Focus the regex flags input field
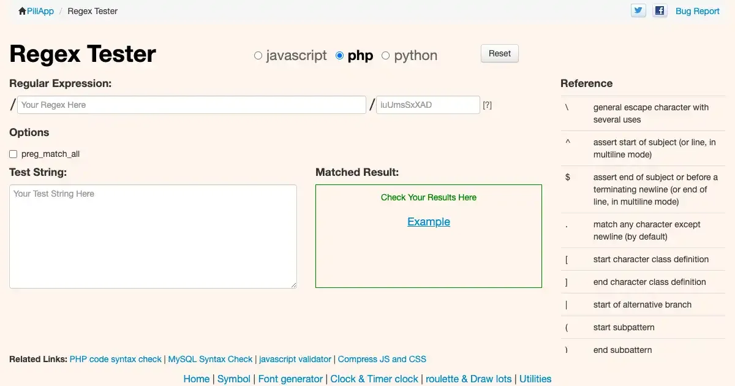 coord(428,105)
